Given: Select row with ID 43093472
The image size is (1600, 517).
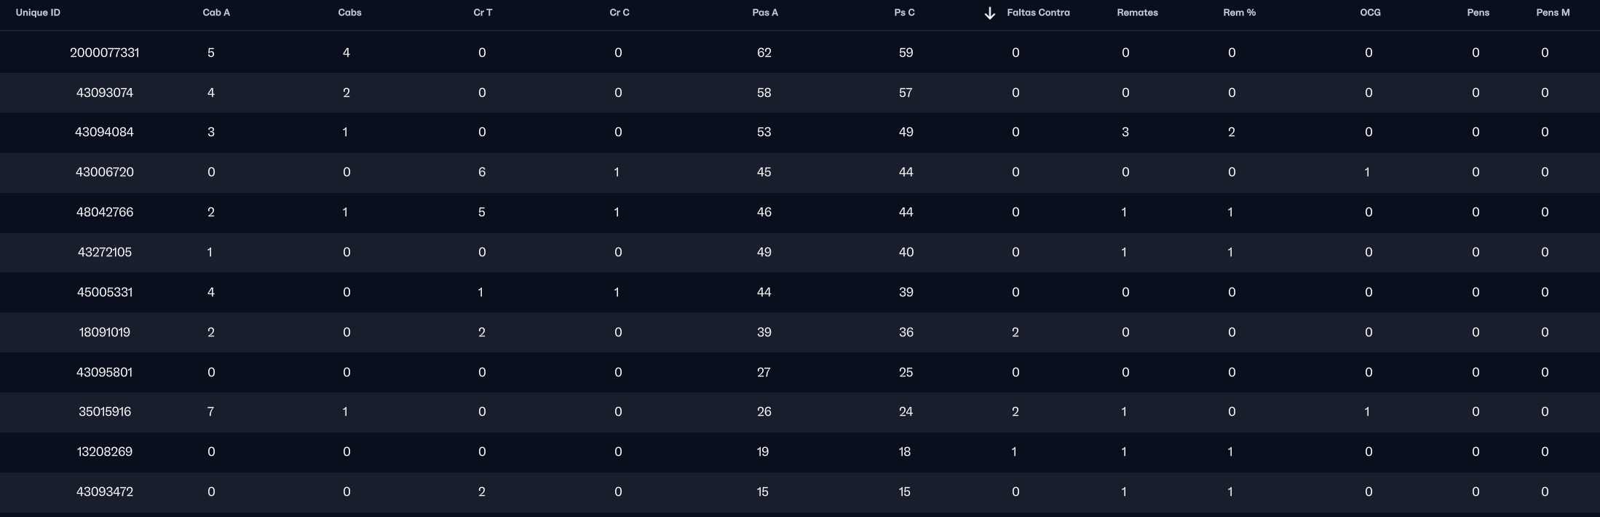Looking at the screenshot, I should pos(800,492).
